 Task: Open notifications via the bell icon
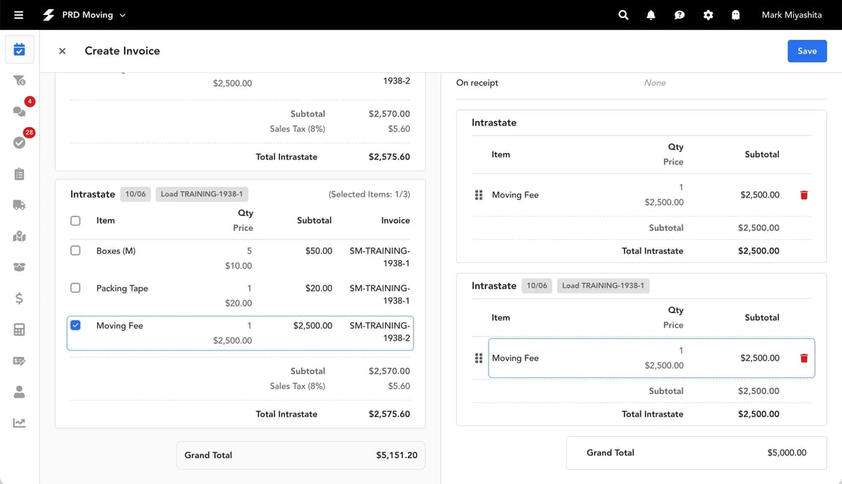click(x=651, y=14)
